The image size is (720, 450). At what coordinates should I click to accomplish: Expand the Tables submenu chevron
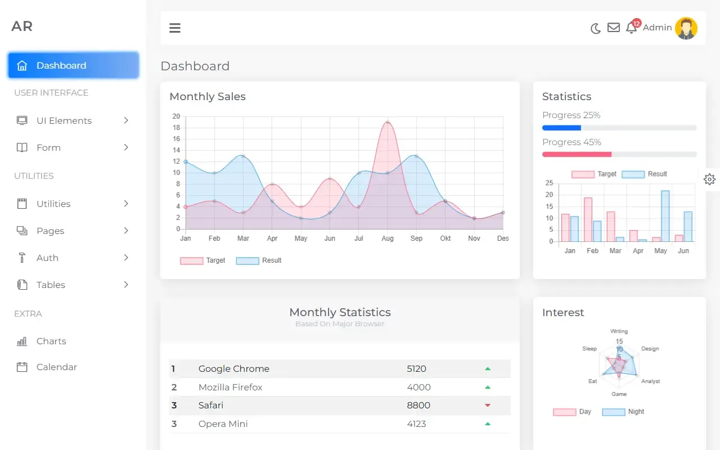point(126,285)
